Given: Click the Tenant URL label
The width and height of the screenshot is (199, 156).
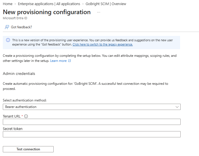Looking at the screenshot, I should (12, 116).
